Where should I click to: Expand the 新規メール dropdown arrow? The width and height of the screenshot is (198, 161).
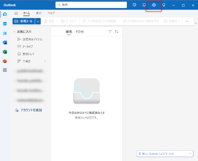38,21
